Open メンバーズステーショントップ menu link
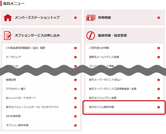Screen dimensions: 166x134 (x=41, y=18)
